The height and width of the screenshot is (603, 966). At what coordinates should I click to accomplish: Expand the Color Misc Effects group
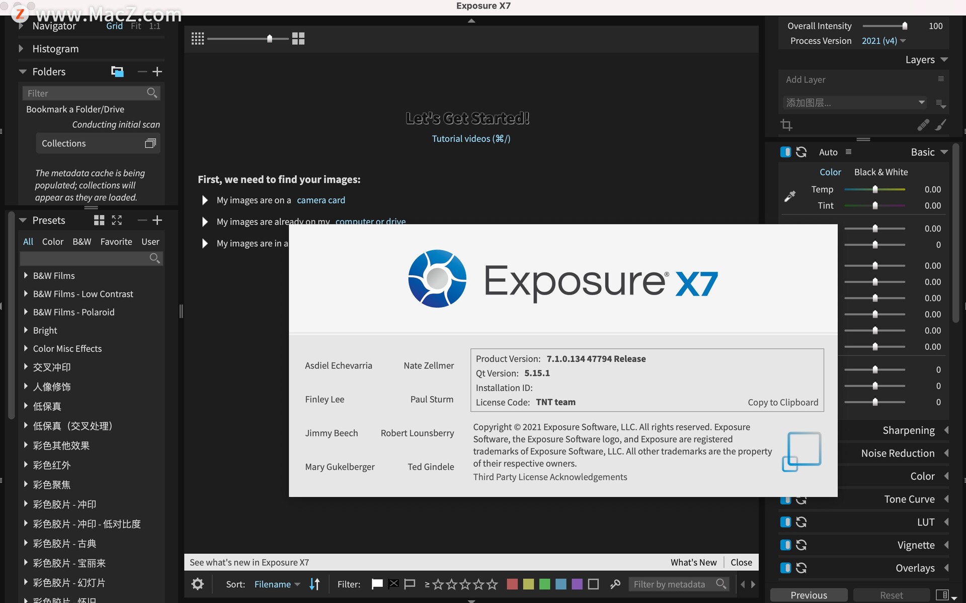tap(26, 348)
